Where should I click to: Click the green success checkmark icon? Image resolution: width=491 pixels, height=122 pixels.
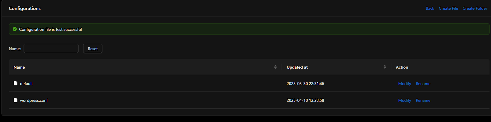point(15,29)
